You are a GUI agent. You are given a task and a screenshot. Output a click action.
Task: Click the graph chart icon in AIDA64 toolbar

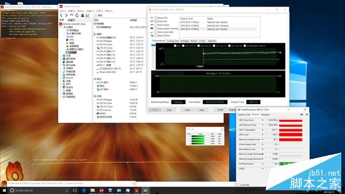pyautogui.click(x=87, y=15)
